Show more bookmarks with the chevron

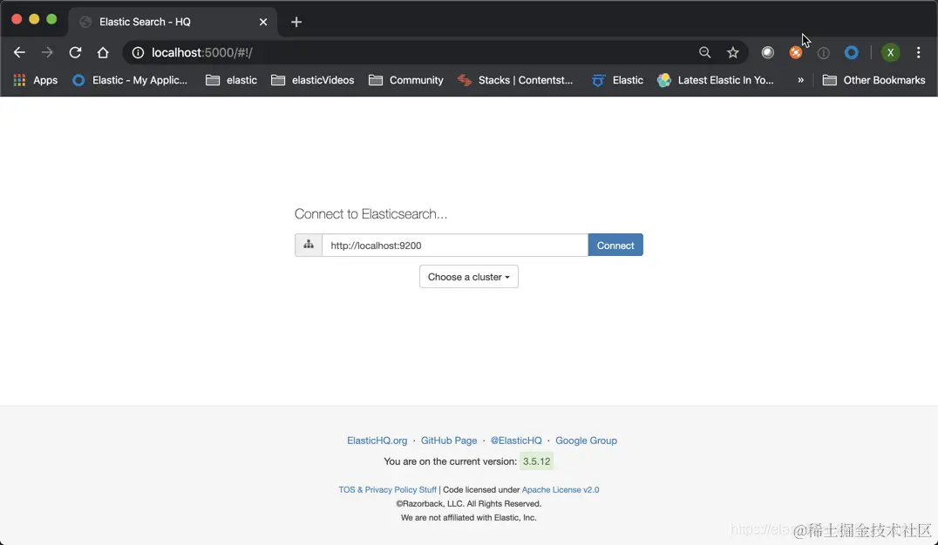click(800, 80)
